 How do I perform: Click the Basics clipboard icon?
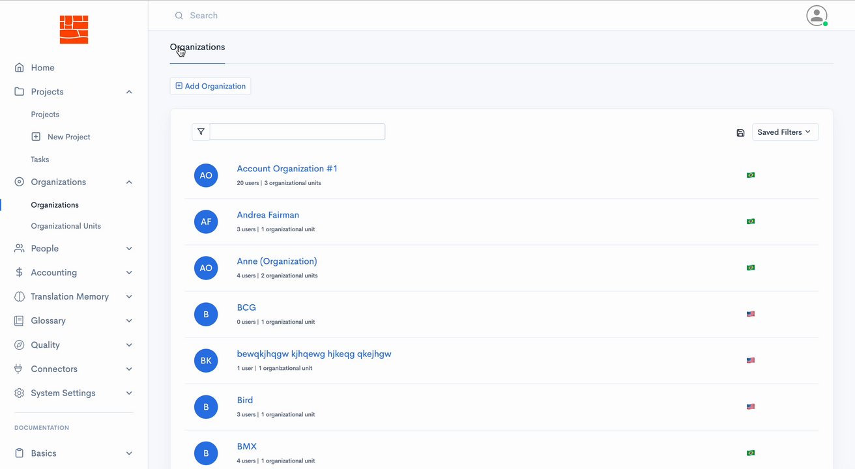[x=20, y=453]
